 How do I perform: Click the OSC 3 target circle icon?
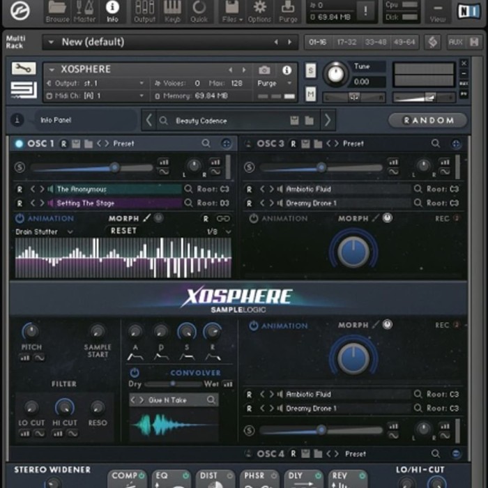[456, 144]
